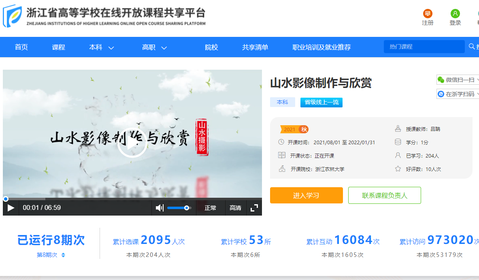Screen dimensions: 479x280
Task: Change video quality via 高清 button
Action: click(235, 208)
